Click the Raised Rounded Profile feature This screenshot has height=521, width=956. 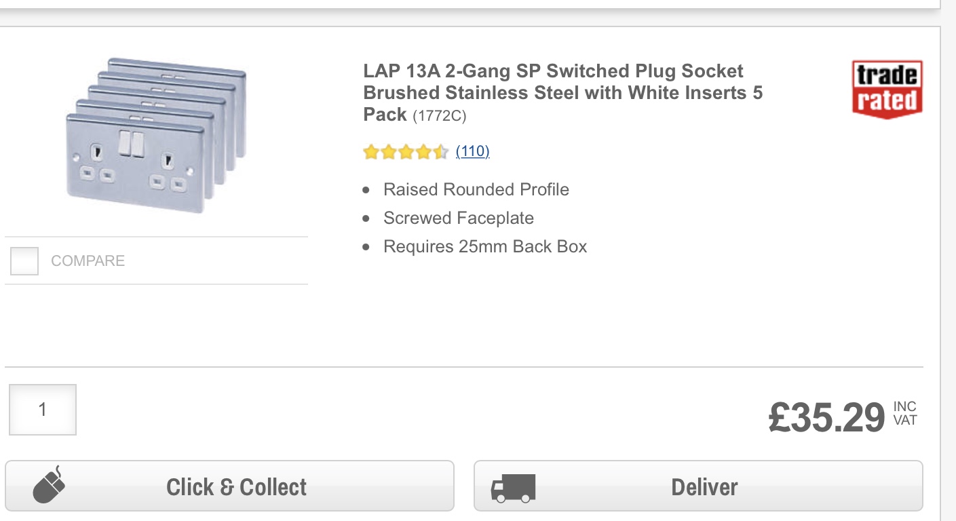pyautogui.click(x=476, y=189)
